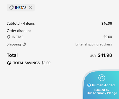Click the TOTAL SAVINGS $5.00 text
This screenshot has height=99, width=119.
[x=32, y=63]
